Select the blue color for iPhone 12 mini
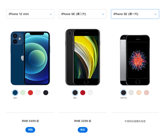The height and width of the screenshot is (140, 166). (x=15, y=93)
